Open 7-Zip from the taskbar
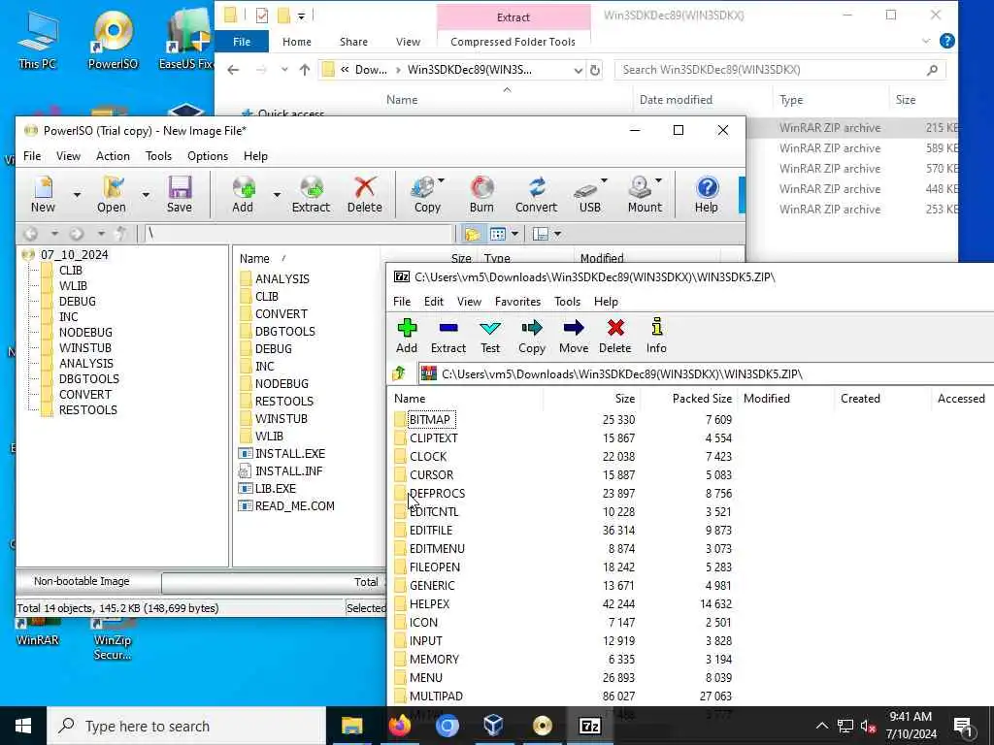Screen dimensions: 994x745 point(589,726)
